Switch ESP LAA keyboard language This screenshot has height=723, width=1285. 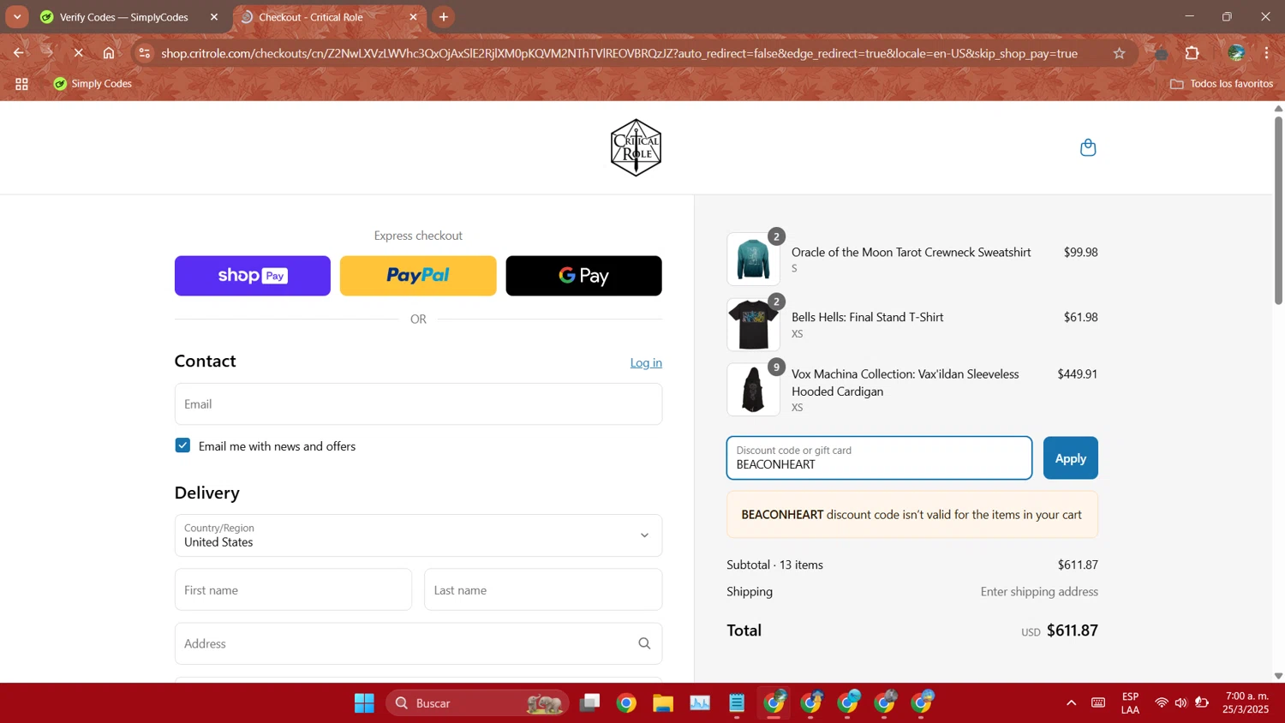1130,703
